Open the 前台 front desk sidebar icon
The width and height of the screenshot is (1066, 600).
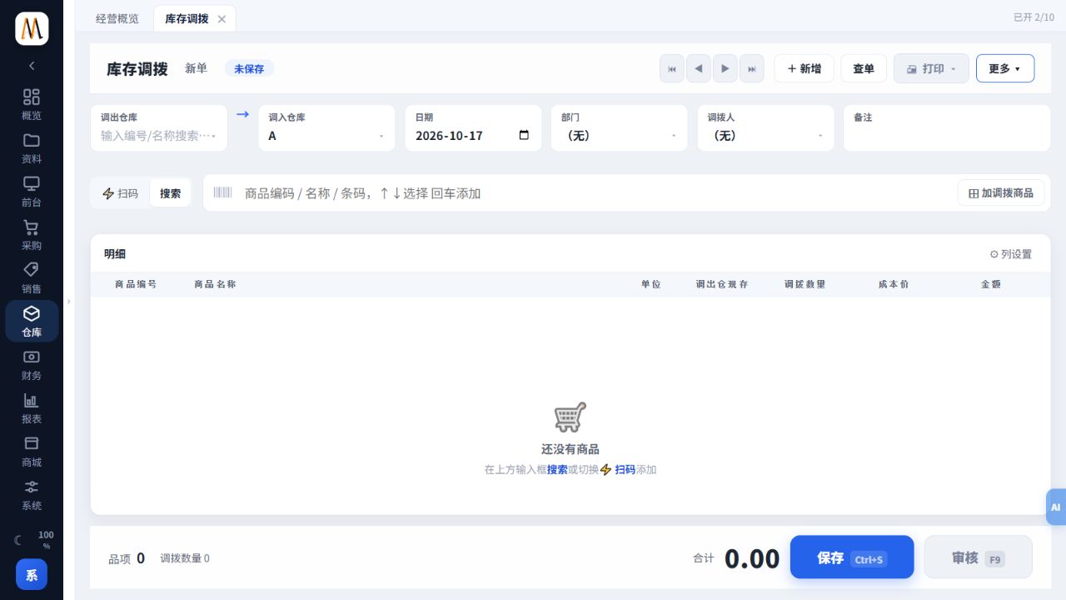(32, 191)
